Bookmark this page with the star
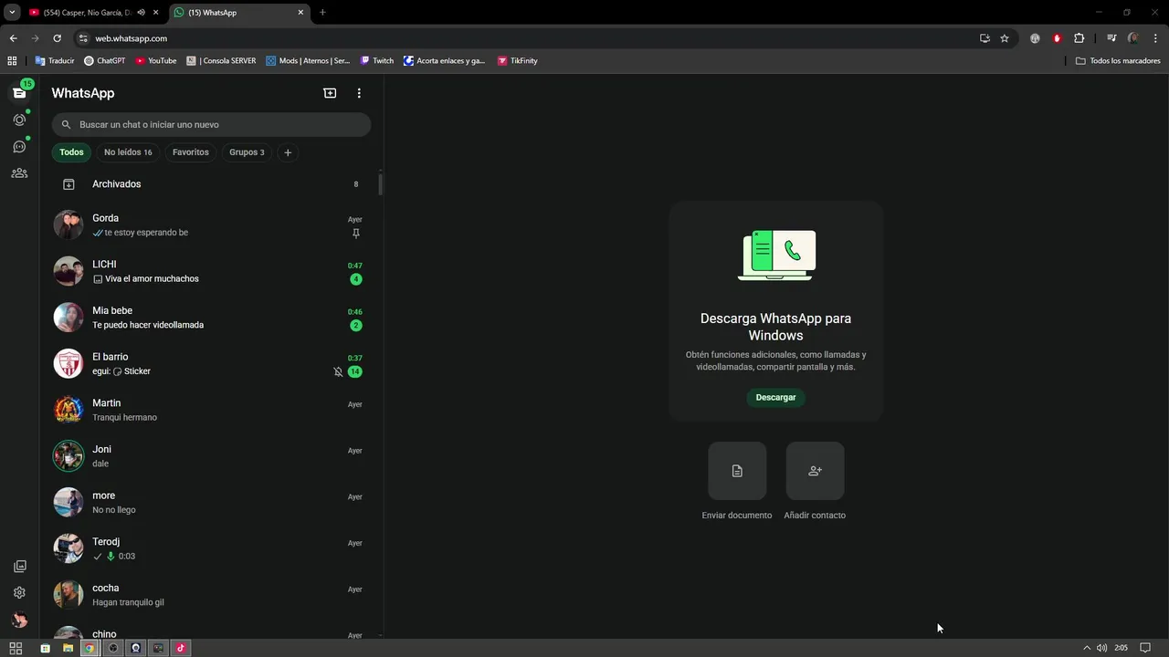 (1005, 38)
